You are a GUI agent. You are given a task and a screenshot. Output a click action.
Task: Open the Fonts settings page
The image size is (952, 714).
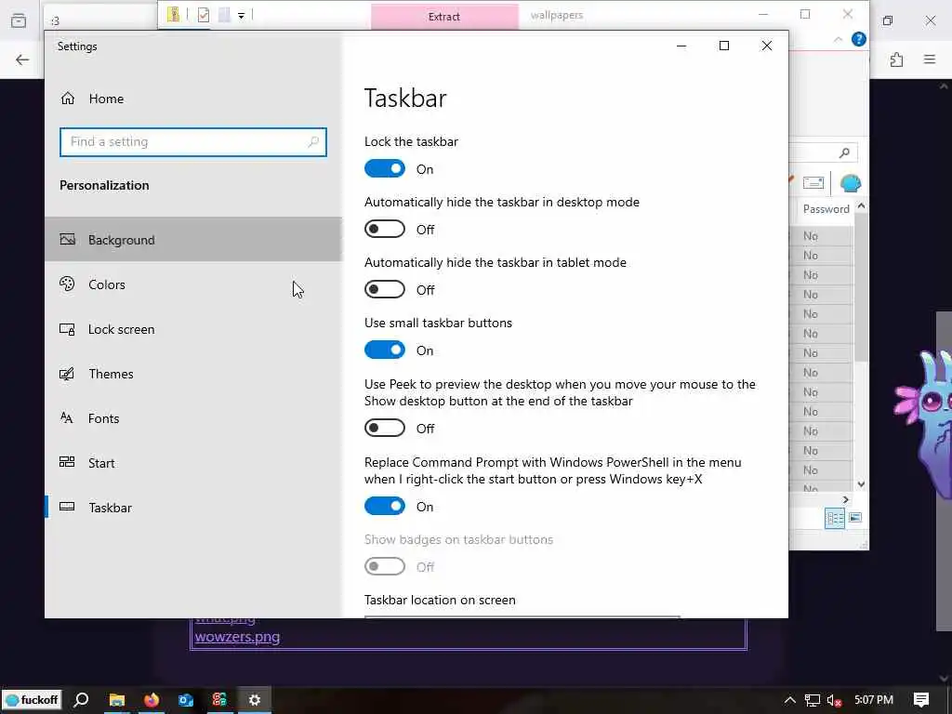pyautogui.click(x=193, y=418)
